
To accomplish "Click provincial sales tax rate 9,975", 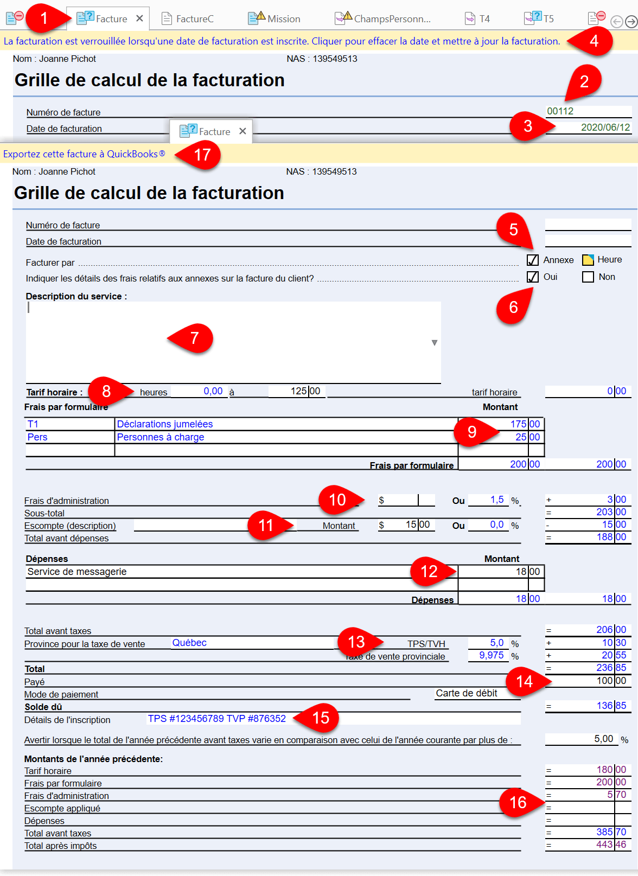I will click(x=488, y=655).
